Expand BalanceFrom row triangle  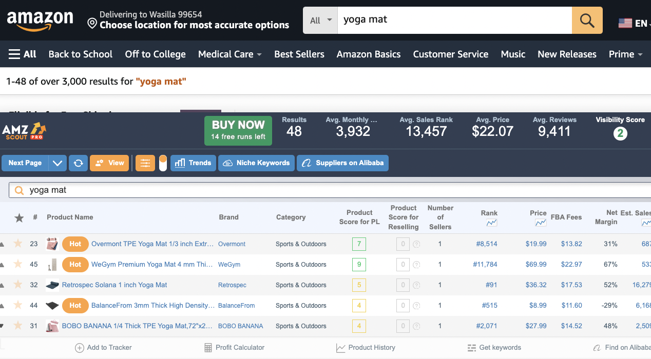click(2, 306)
